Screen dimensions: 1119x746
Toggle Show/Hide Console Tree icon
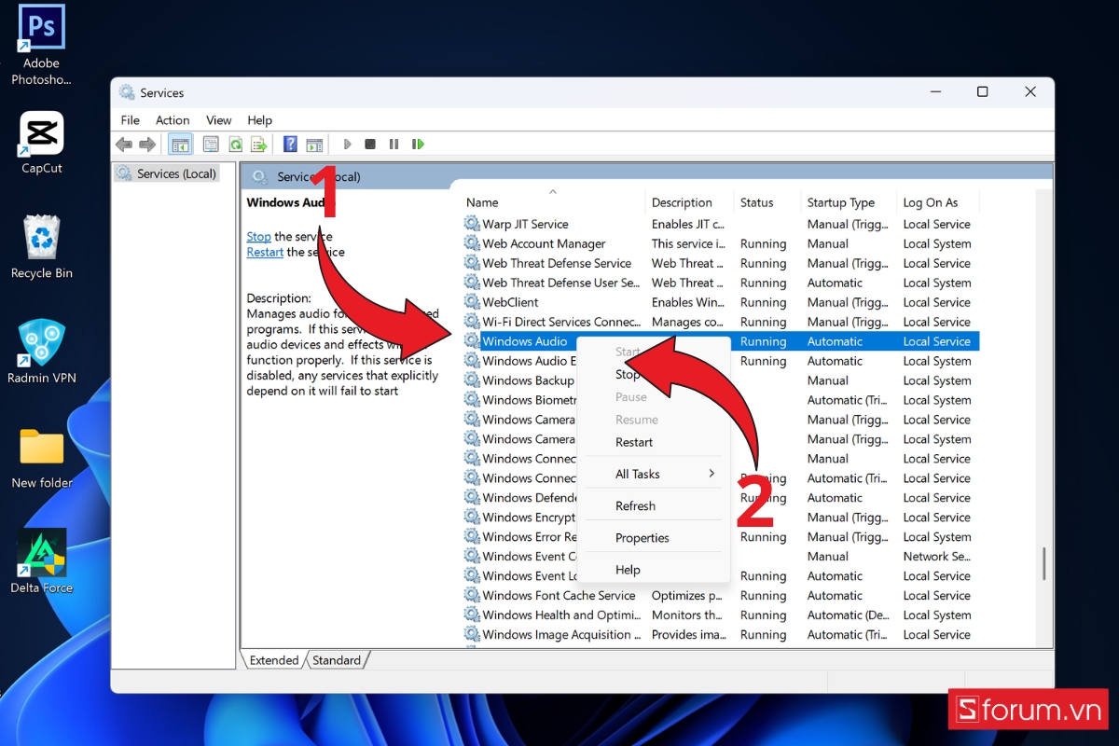180,145
